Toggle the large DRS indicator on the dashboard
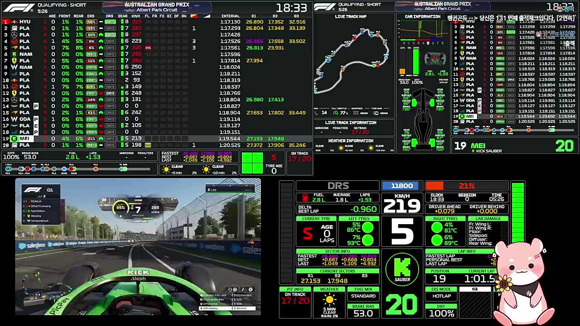The width and height of the screenshot is (580, 326). pyautogui.click(x=338, y=186)
